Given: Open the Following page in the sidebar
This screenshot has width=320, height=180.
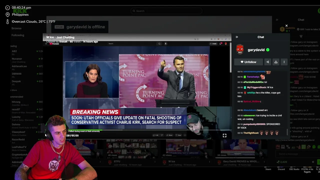Looking at the screenshot, I should 18,35.
